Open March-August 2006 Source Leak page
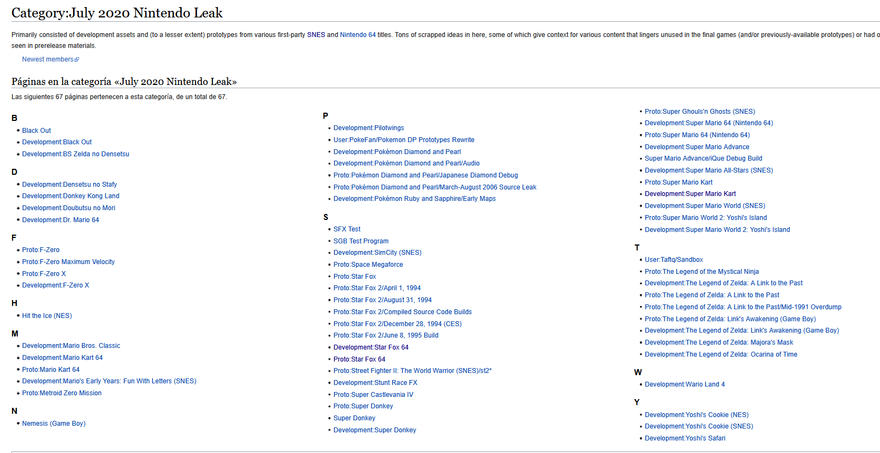 coord(435,187)
